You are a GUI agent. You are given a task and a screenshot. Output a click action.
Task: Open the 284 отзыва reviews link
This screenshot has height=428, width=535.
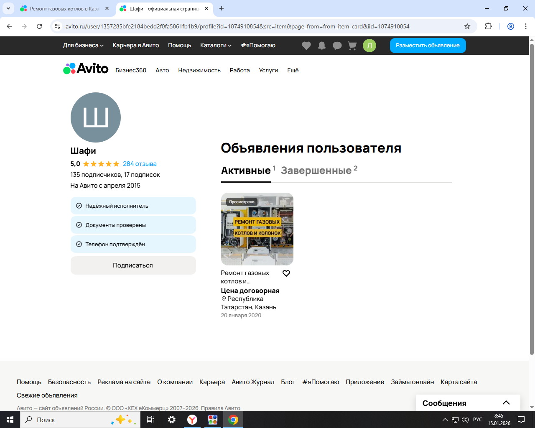coord(140,164)
